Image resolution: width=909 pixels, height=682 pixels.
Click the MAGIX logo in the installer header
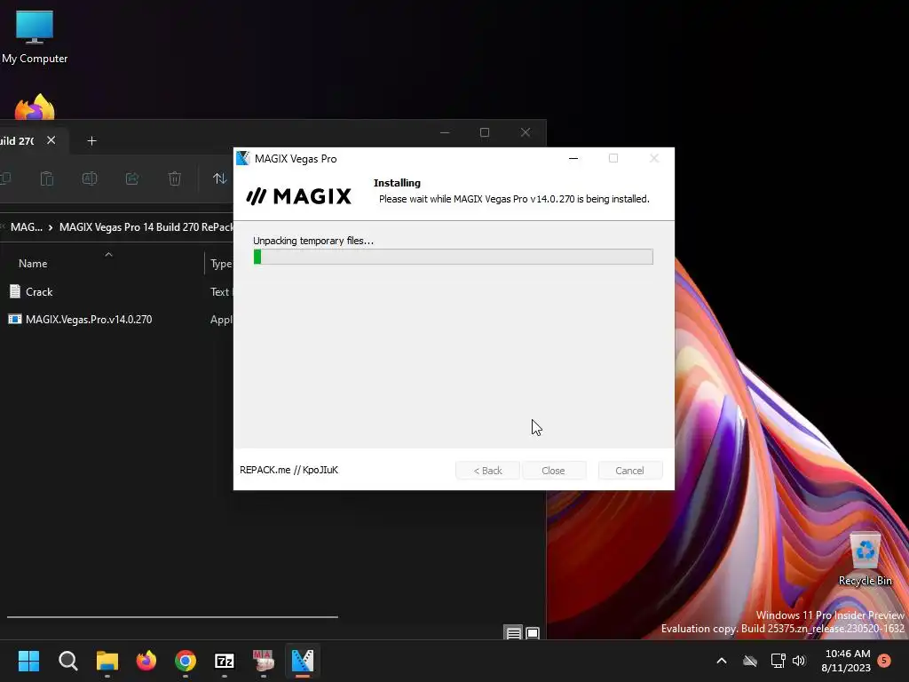298,196
